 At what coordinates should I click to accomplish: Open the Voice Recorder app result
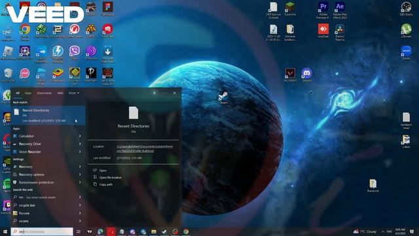(x=44, y=151)
